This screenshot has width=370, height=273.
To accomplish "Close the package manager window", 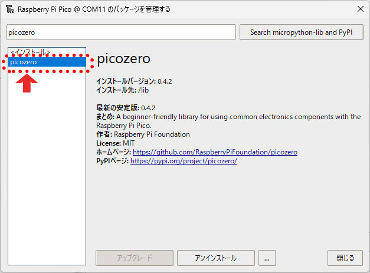I will pyautogui.click(x=361, y=9).
